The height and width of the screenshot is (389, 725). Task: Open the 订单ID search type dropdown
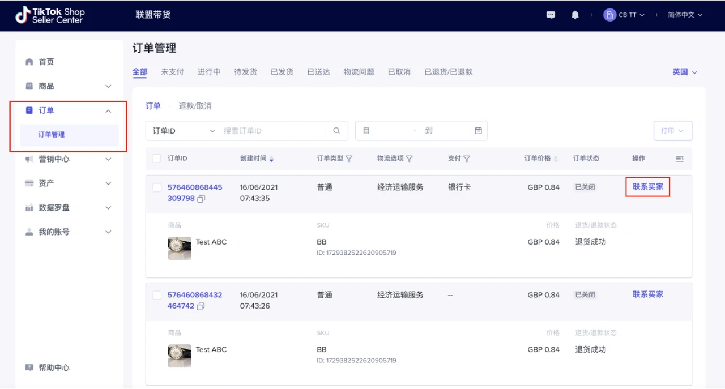(182, 131)
